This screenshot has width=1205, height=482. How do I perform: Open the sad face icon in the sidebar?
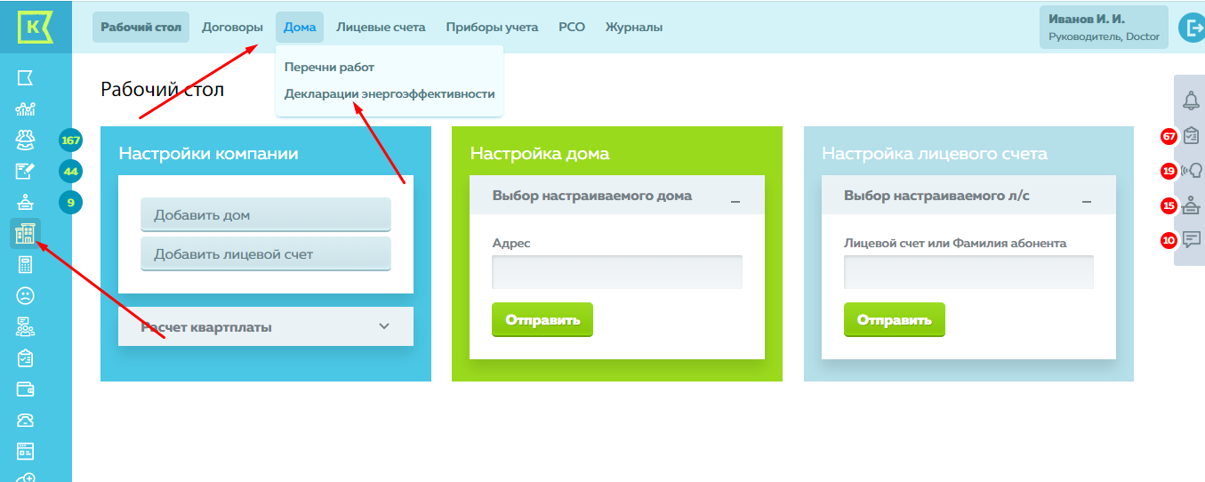point(25,295)
